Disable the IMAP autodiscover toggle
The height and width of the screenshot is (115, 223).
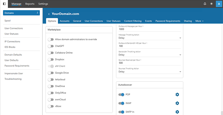[121, 103]
